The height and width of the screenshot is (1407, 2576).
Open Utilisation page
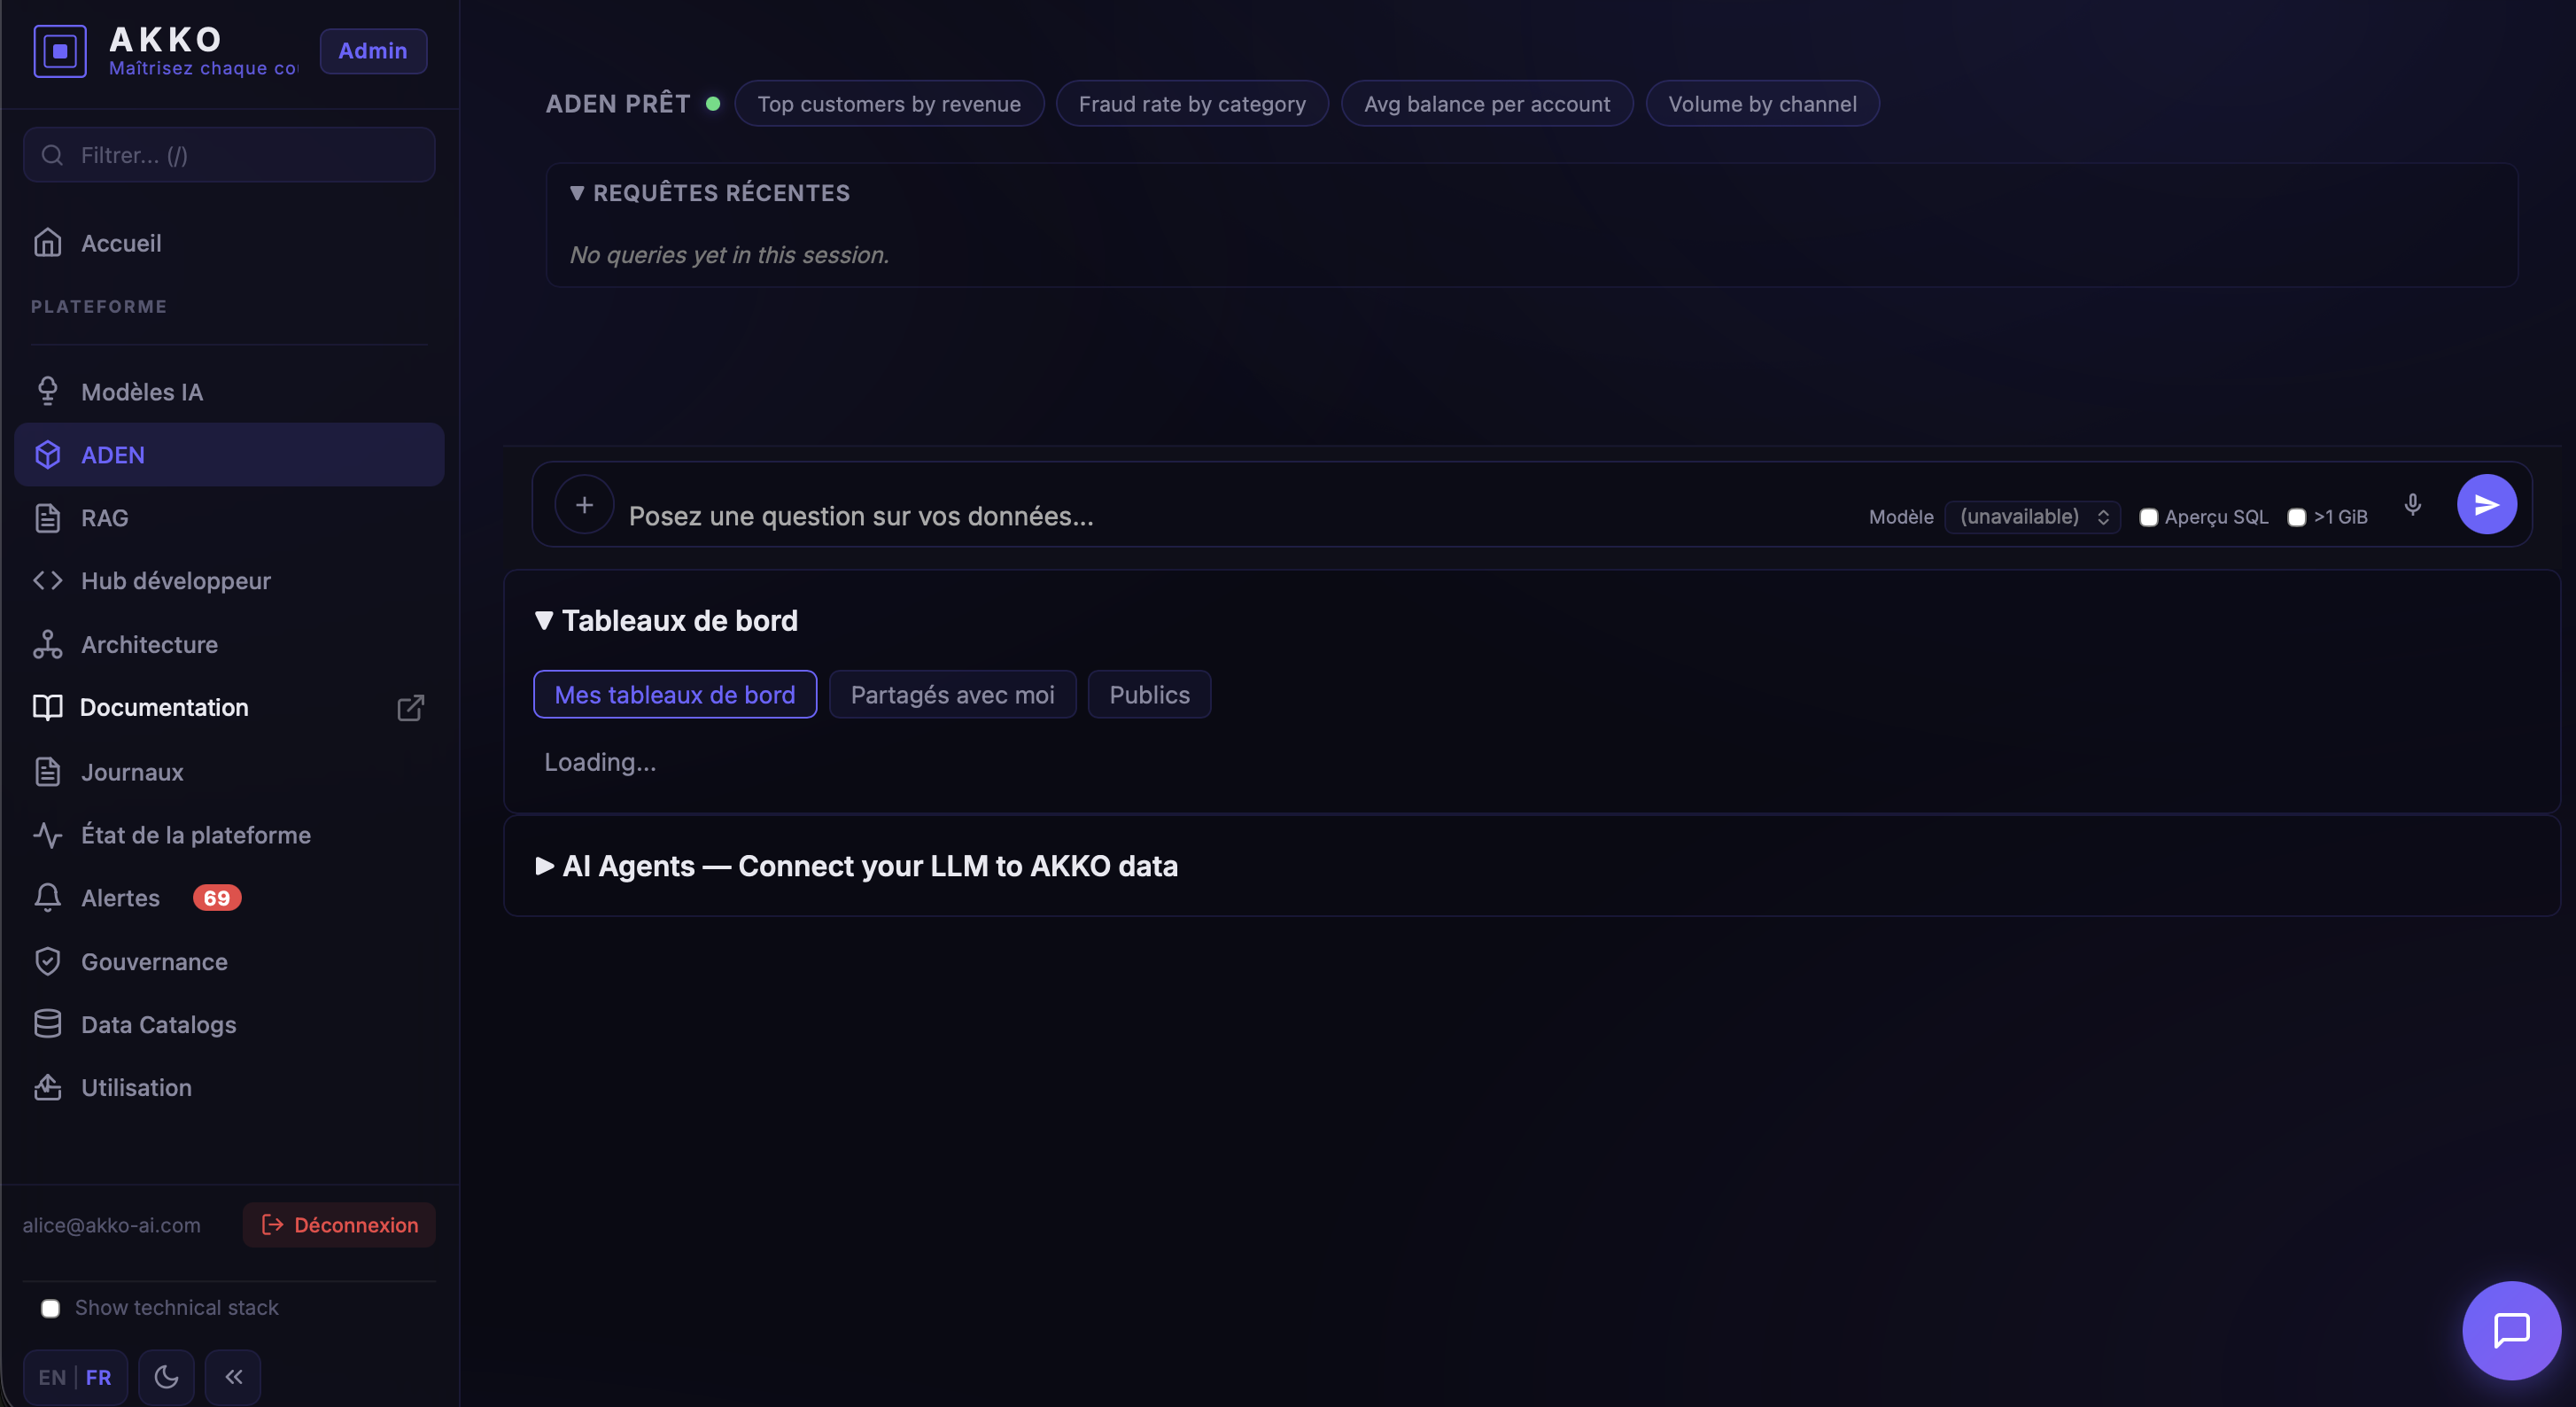pos(229,1088)
